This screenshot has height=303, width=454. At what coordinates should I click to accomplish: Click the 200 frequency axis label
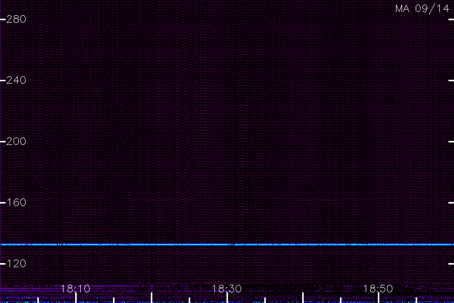tap(16, 141)
